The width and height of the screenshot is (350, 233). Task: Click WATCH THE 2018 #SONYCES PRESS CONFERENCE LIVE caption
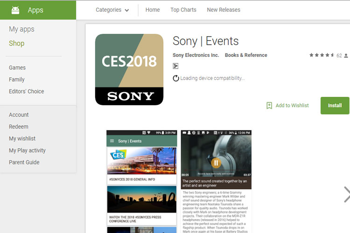click(135, 219)
